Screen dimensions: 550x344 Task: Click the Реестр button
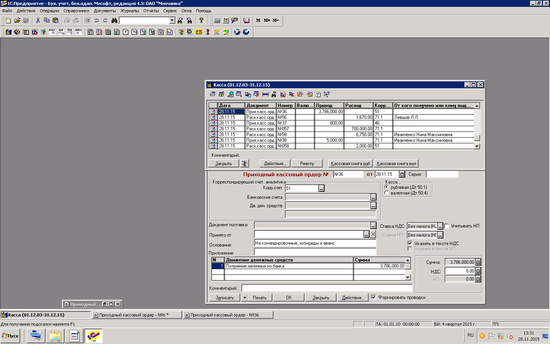pos(307,164)
